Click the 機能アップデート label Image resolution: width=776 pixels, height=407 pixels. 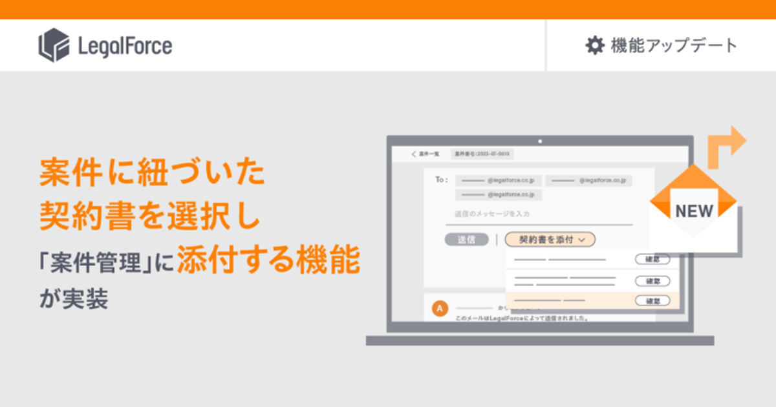pos(674,45)
